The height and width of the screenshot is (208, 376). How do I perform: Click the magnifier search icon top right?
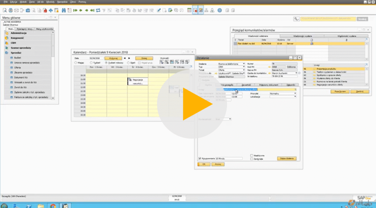point(296,19)
